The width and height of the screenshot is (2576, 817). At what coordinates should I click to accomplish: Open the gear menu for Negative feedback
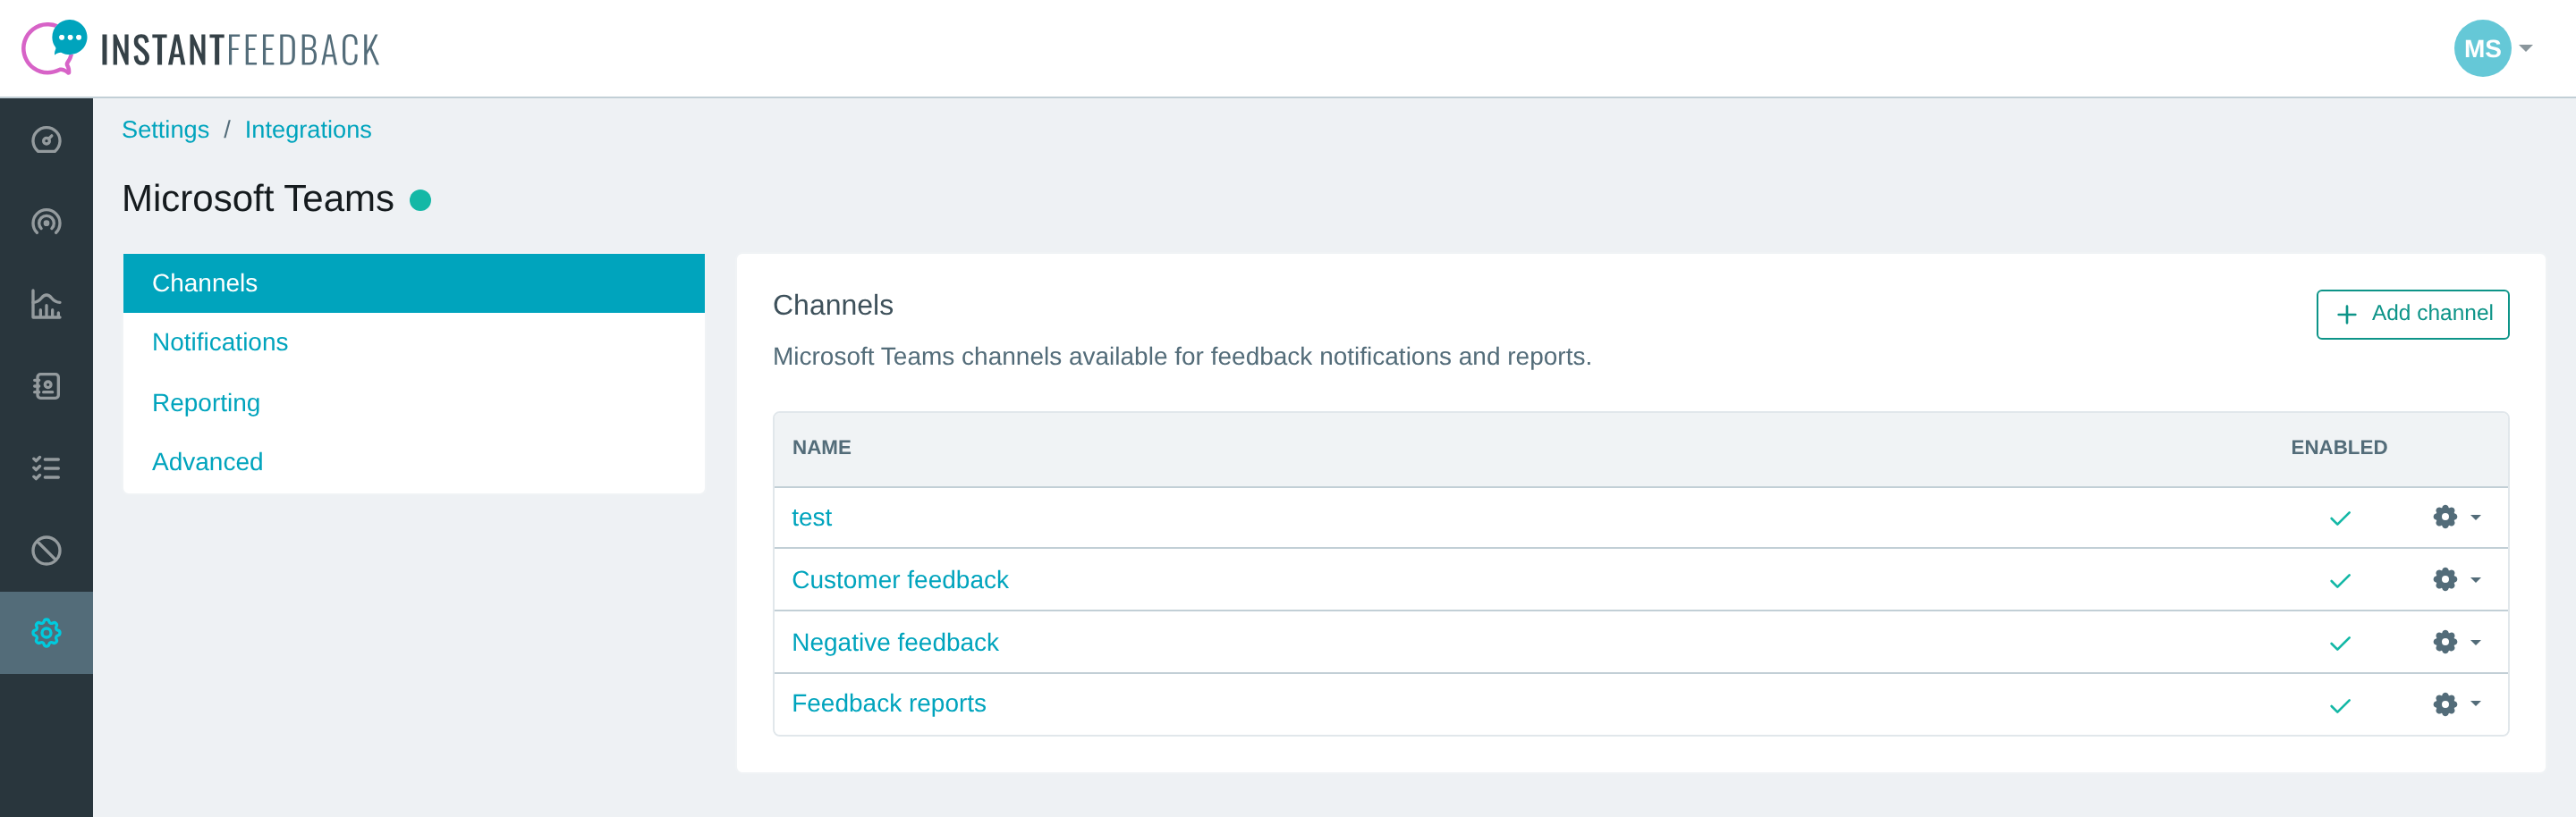coord(2456,642)
